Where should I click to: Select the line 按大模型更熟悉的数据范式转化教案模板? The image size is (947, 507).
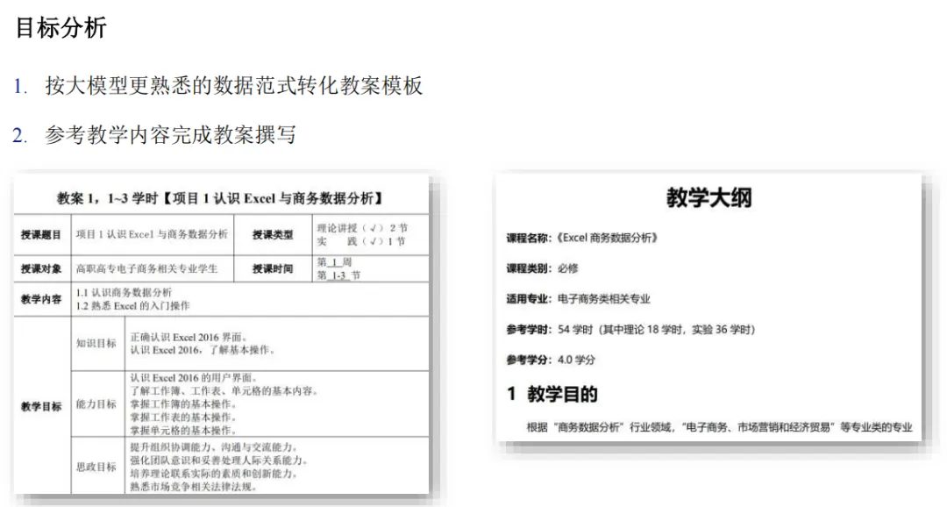(x=233, y=86)
